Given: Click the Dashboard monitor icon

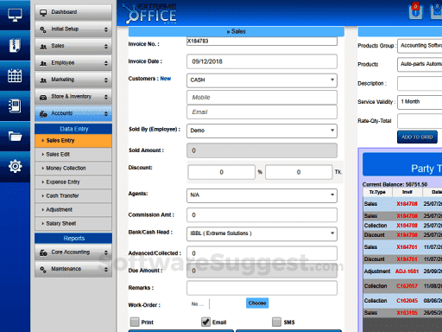Looking at the screenshot, I should click(x=43, y=12).
